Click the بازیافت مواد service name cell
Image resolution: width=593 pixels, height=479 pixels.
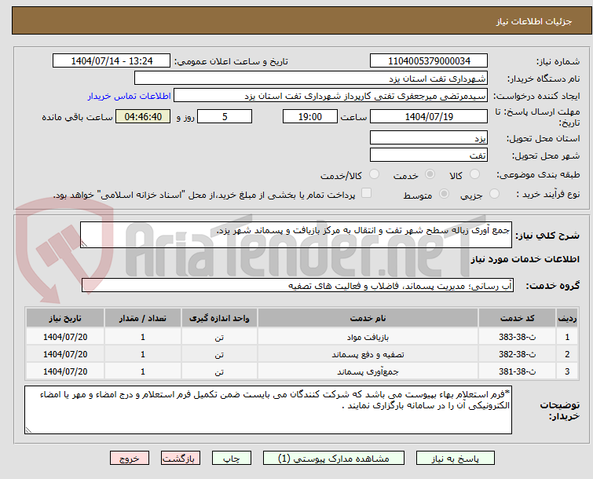(x=368, y=337)
